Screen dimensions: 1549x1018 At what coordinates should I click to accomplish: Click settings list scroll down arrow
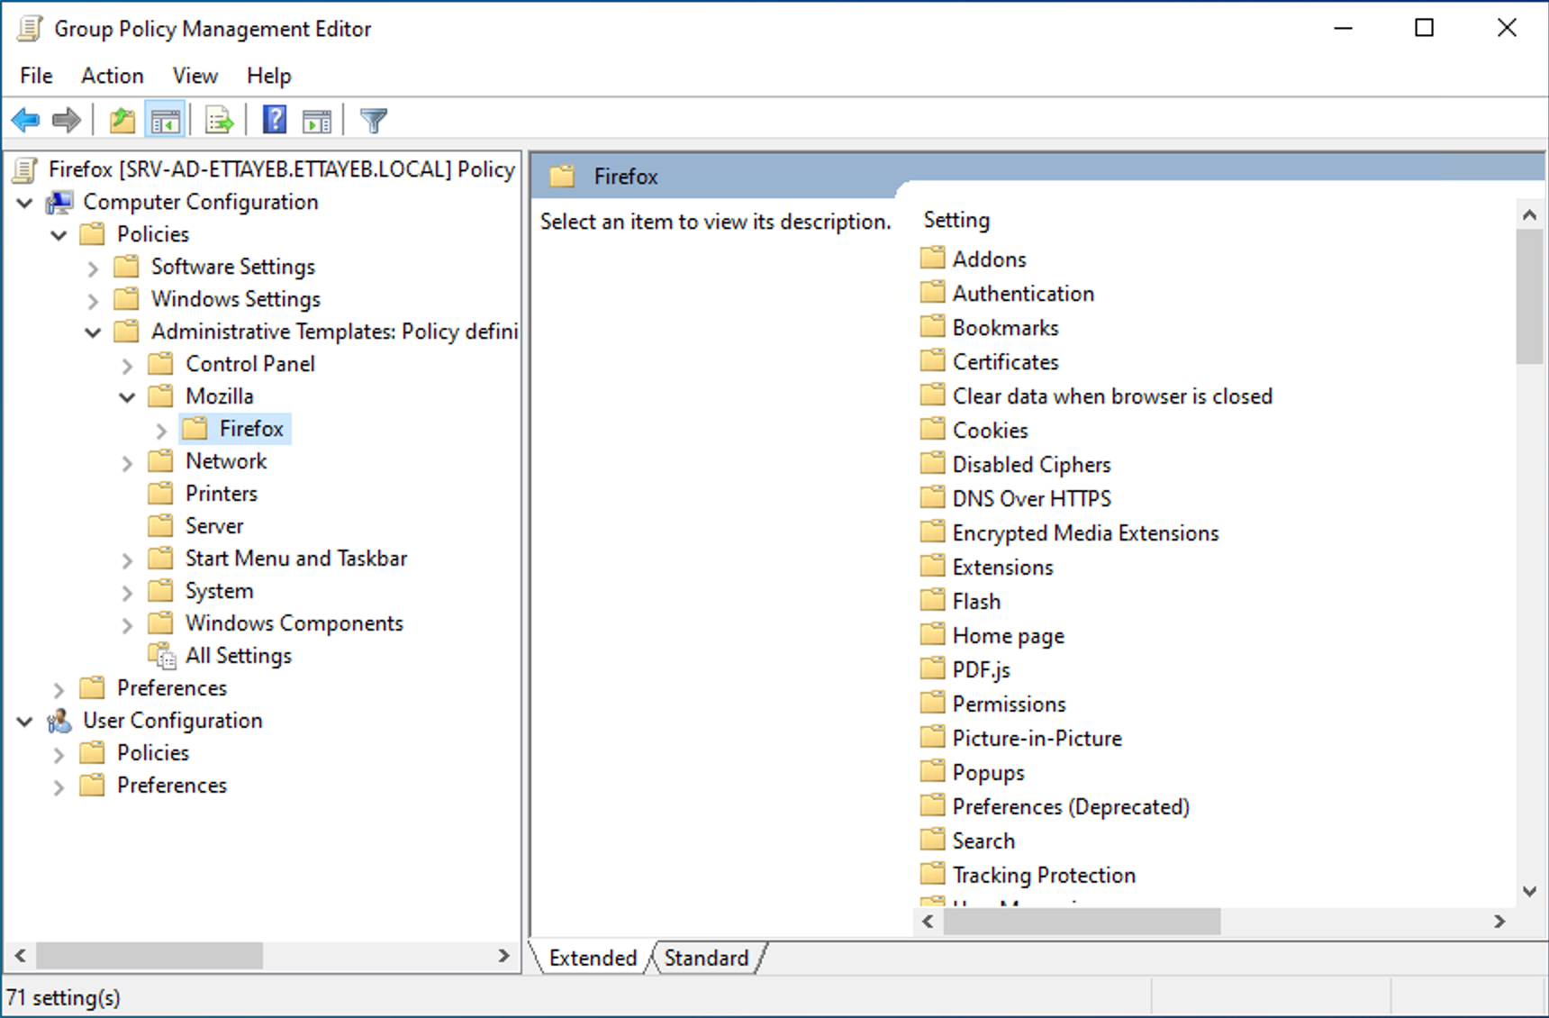click(x=1529, y=892)
